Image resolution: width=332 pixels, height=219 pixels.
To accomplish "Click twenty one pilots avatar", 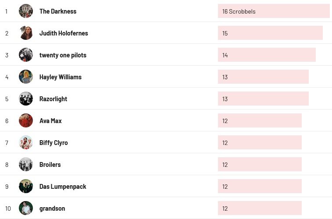I will click(26, 55).
